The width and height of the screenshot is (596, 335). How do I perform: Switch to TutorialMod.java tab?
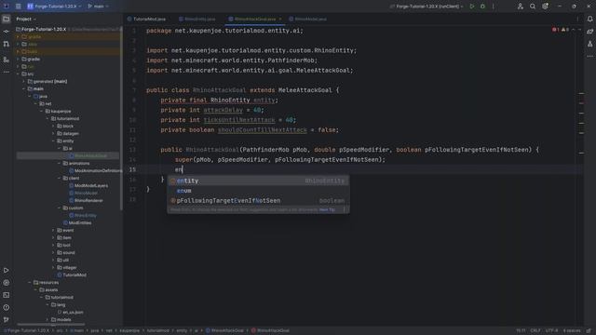point(147,19)
